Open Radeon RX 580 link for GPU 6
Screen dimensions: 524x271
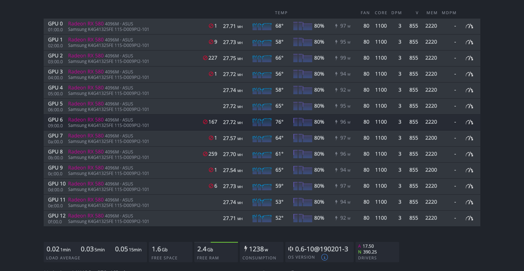point(86,120)
